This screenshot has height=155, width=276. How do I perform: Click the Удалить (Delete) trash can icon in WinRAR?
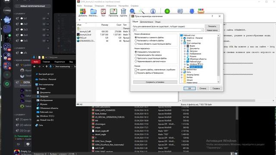point(124,12)
